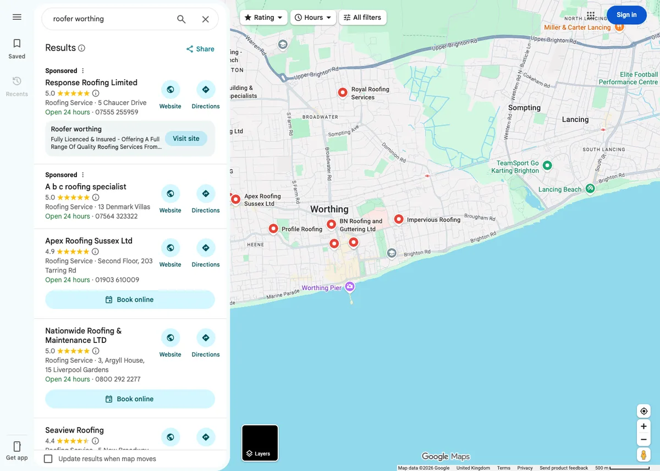Clear the search with the X icon
Viewport: 660px width, 471px height.
[x=205, y=19]
